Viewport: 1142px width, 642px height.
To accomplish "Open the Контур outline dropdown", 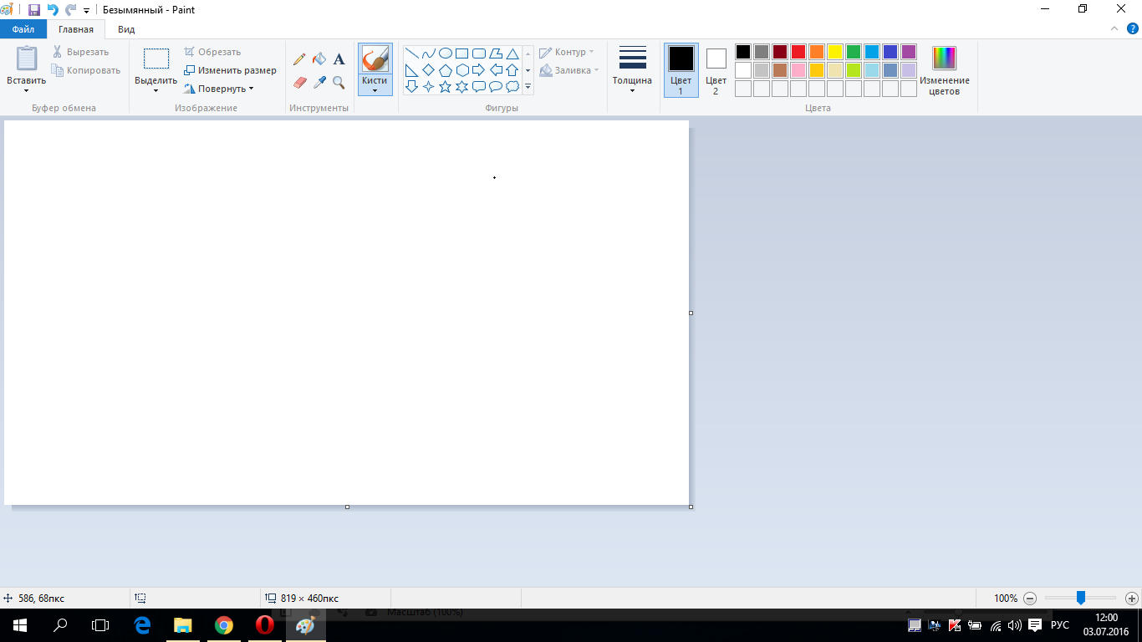I will pyautogui.click(x=567, y=52).
